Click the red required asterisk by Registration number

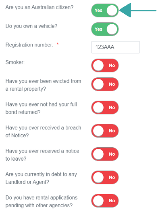coord(58,44)
